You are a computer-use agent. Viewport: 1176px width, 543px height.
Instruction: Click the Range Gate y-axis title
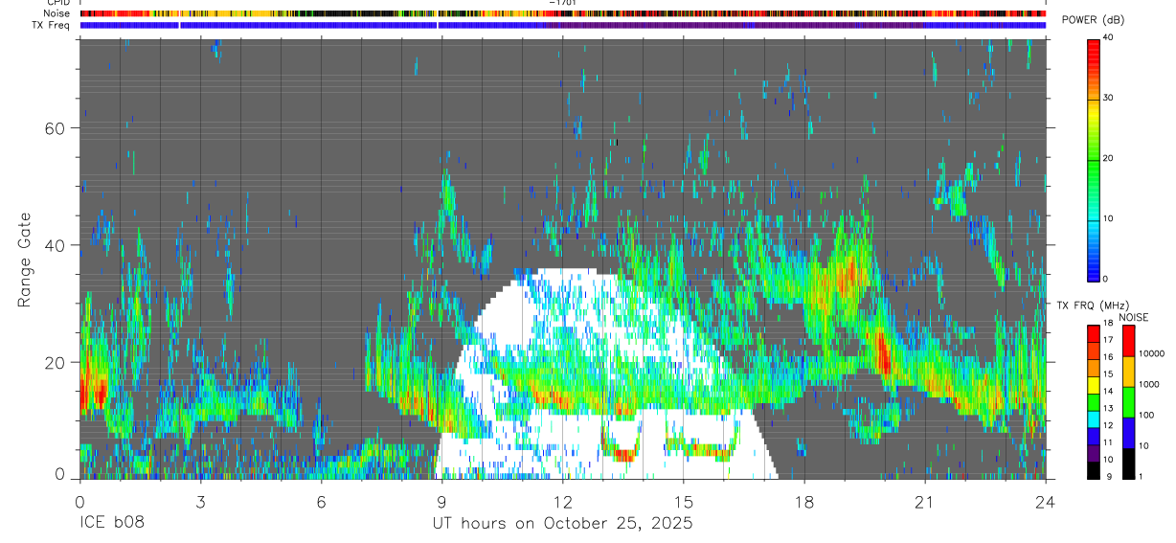(x=26, y=260)
